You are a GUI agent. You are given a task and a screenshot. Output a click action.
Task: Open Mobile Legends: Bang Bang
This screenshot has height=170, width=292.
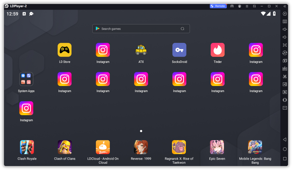(255, 147)
